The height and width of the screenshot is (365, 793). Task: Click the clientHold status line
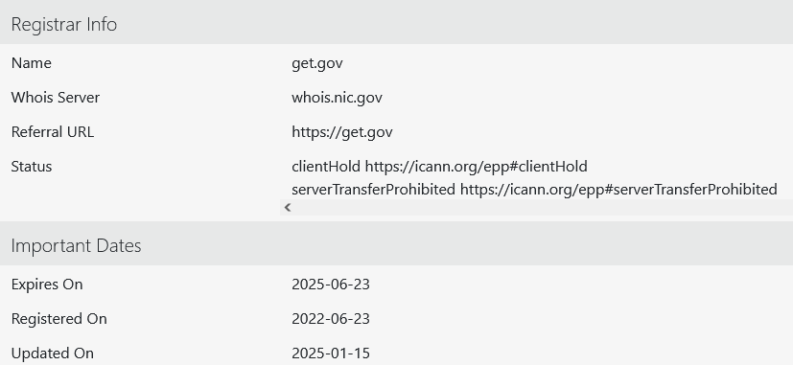click(439, 167)
